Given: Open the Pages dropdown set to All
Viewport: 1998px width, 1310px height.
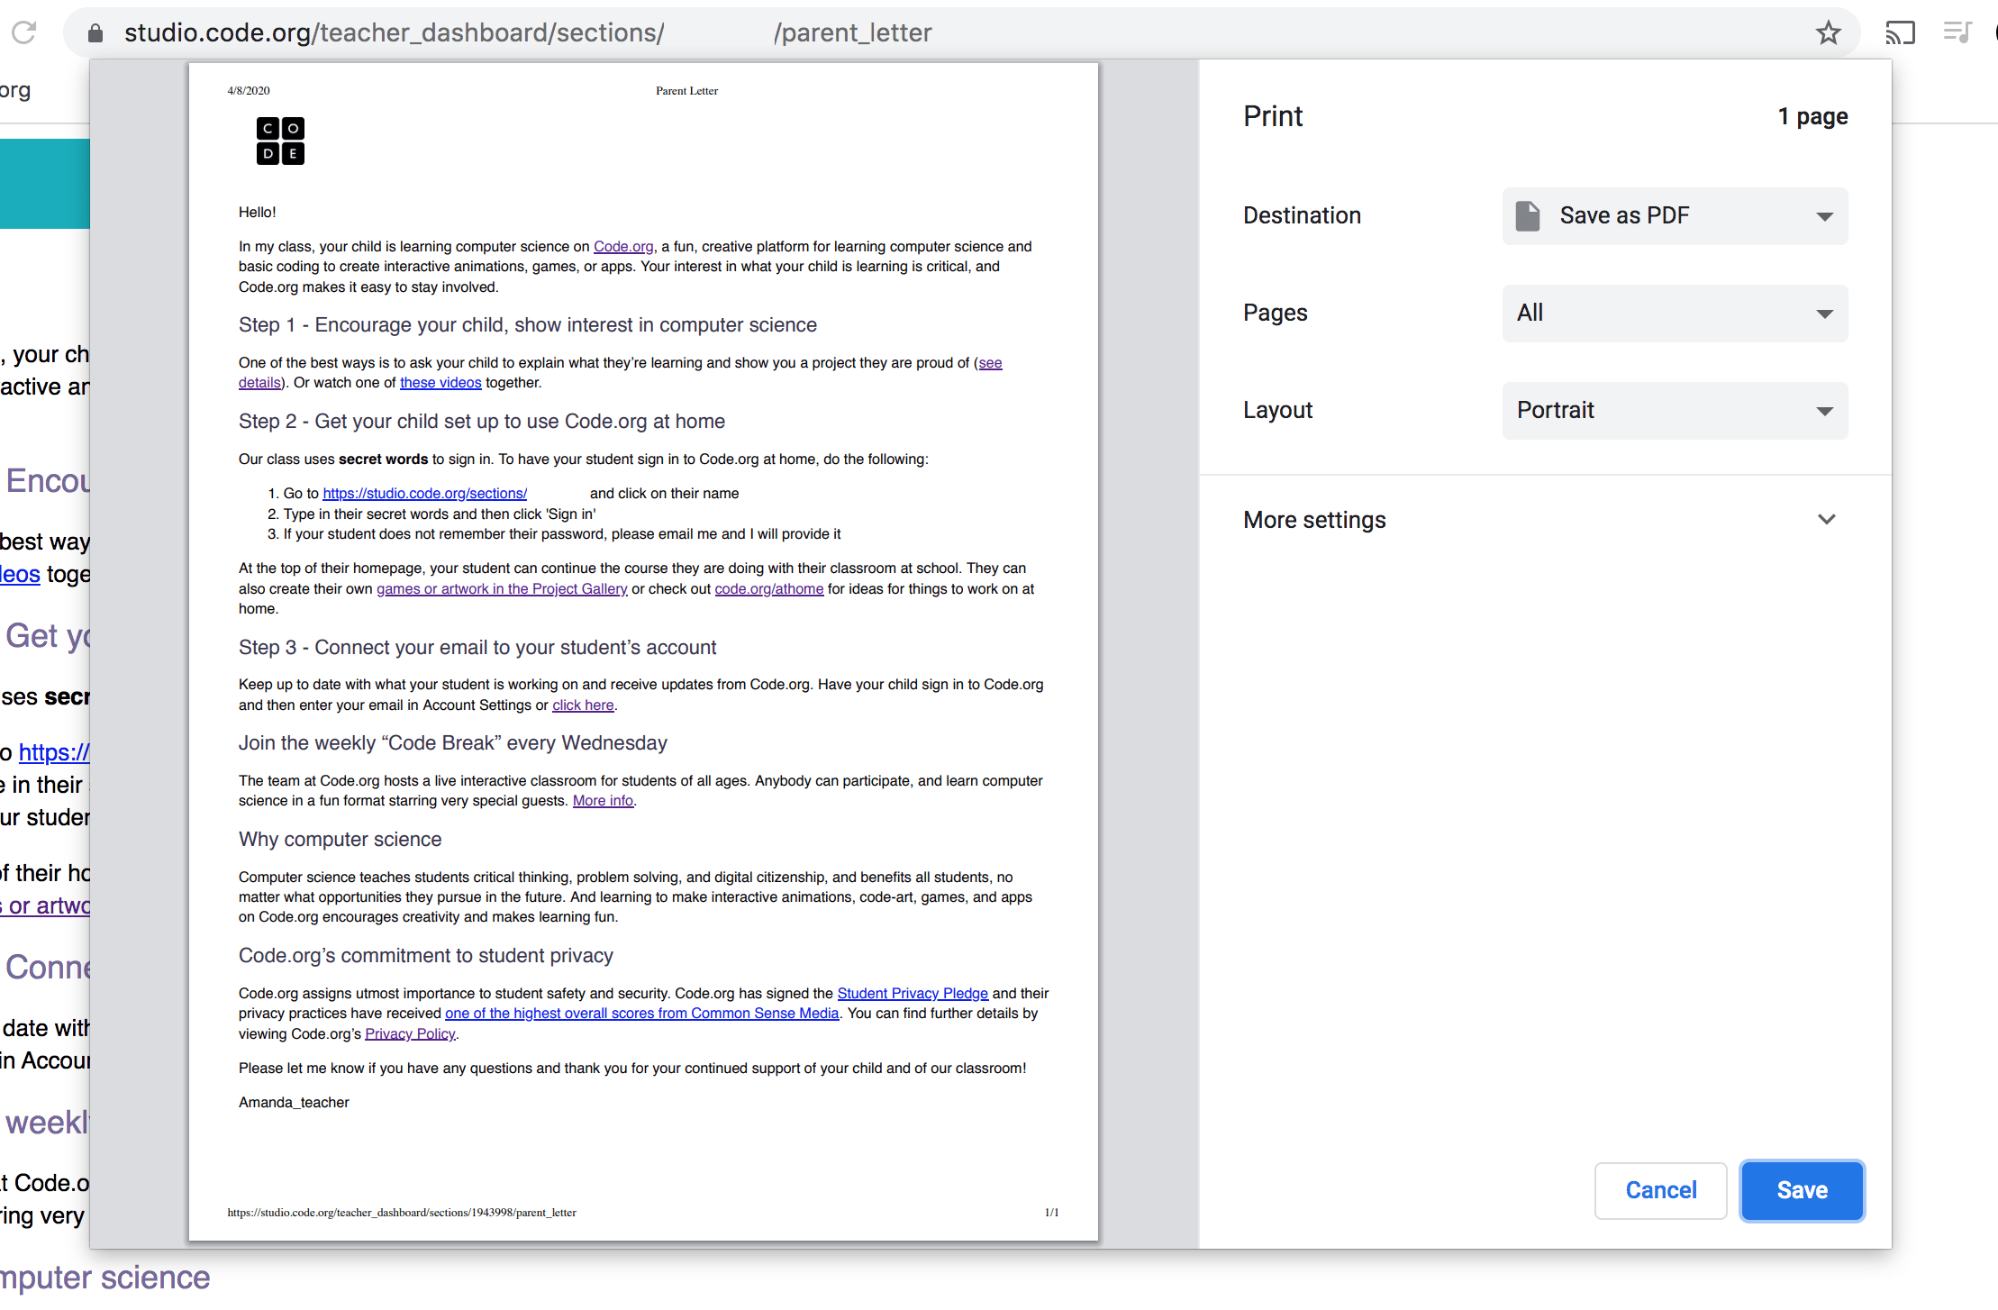Looking at the screenshot, I should pyautogui.click(x=1675, y=314).
